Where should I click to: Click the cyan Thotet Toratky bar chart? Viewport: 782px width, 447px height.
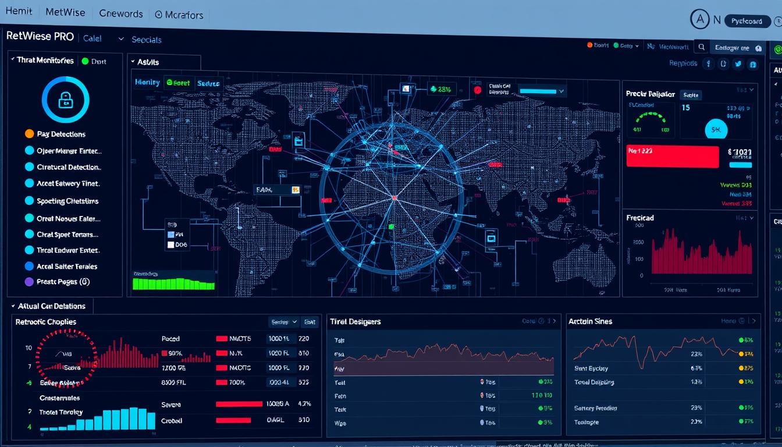point(98,419)
